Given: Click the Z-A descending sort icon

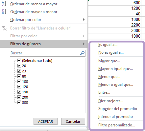Looking at the screenshot, I should pyautogui.click(x=4, y=12).
